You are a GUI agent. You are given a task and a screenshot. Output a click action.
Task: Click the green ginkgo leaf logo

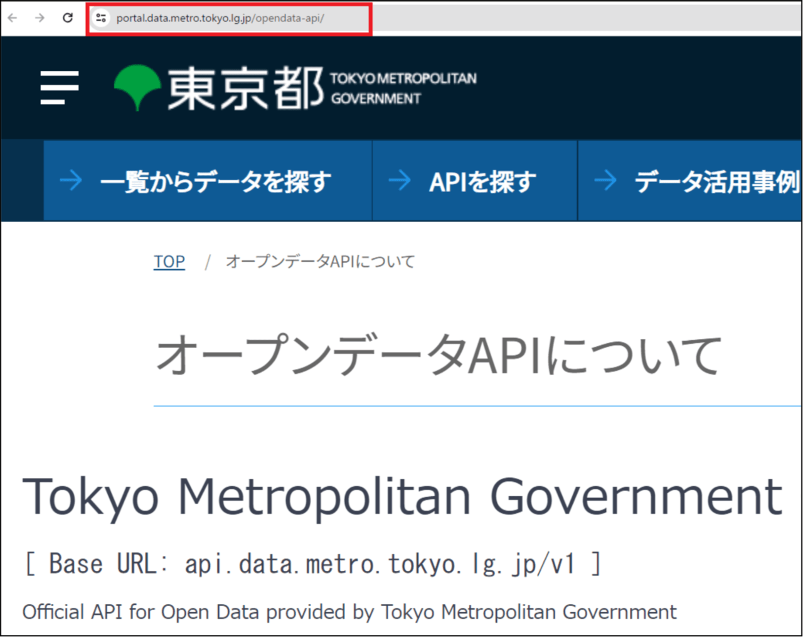point(137,87)
